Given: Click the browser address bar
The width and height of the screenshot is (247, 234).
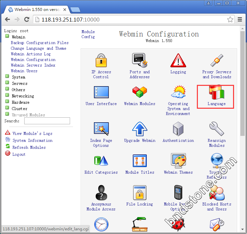Looking at the screenshot, I should (x=133, y=20).
